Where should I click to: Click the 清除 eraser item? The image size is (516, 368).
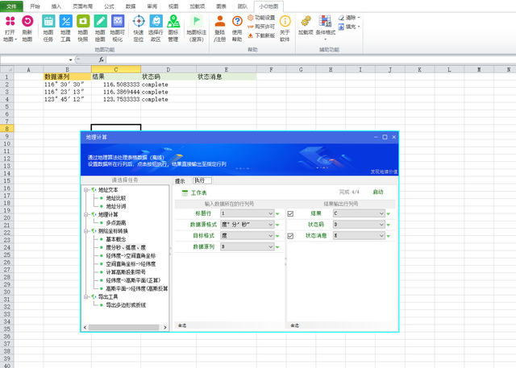coord(349,18)
